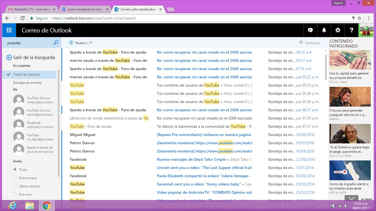The width and height of the screenshot is (376, 211).
Task: Expand the Nuevo dropdown arrow
Action: [x=91, y=43]
